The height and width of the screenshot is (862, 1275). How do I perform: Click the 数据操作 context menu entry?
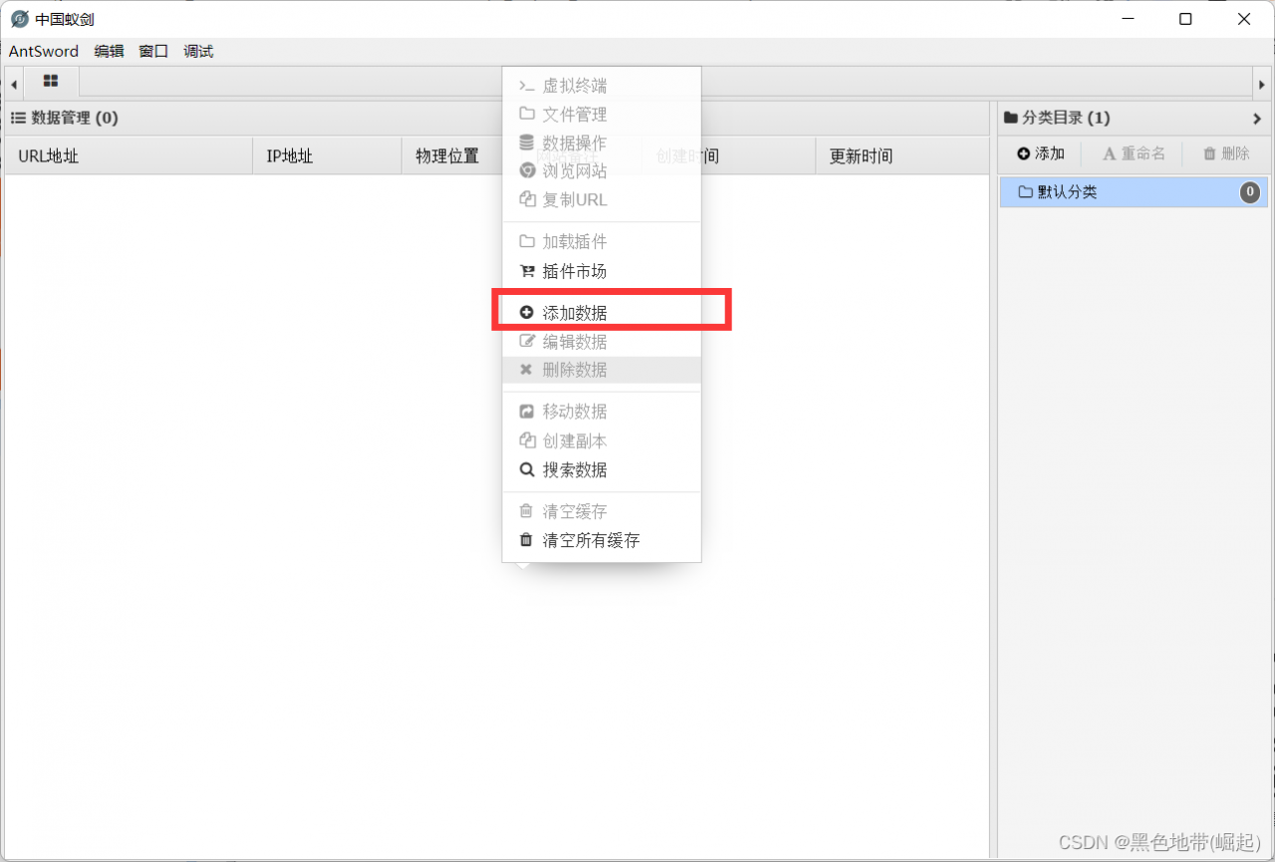602,143
